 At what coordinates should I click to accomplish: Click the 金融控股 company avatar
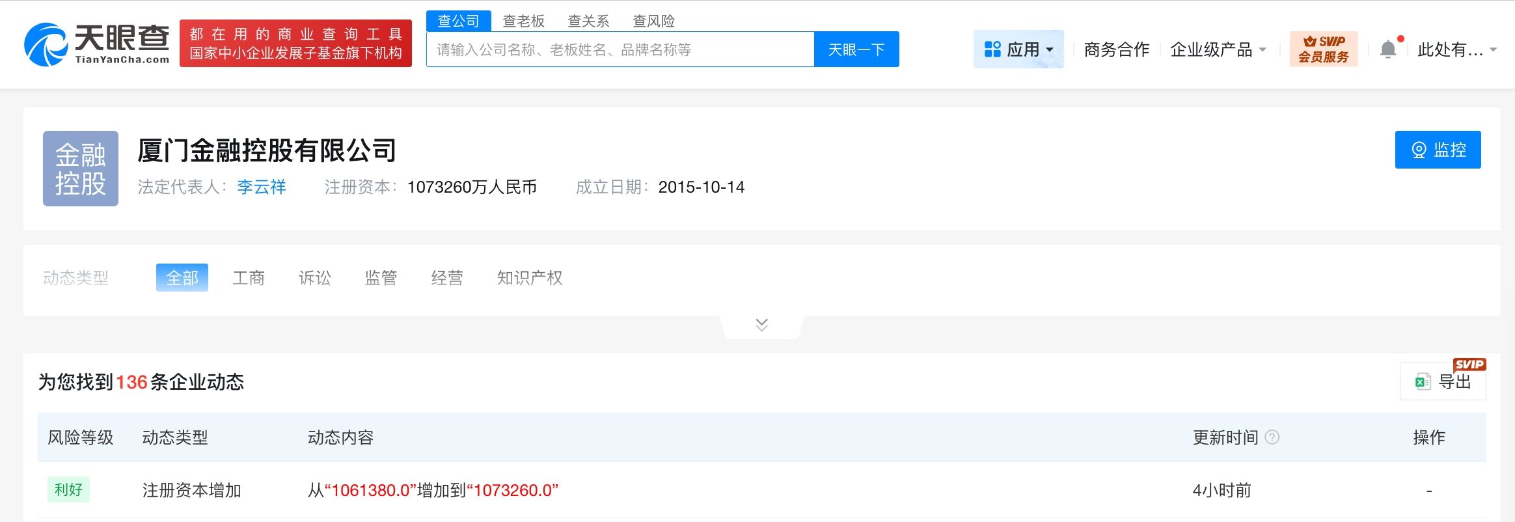point(81,169)
